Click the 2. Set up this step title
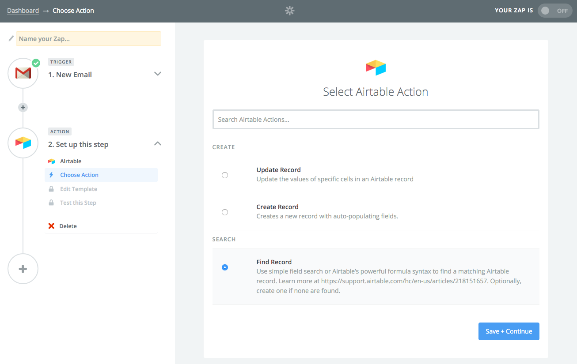577x364 pixels. click(x=78, y=144)
